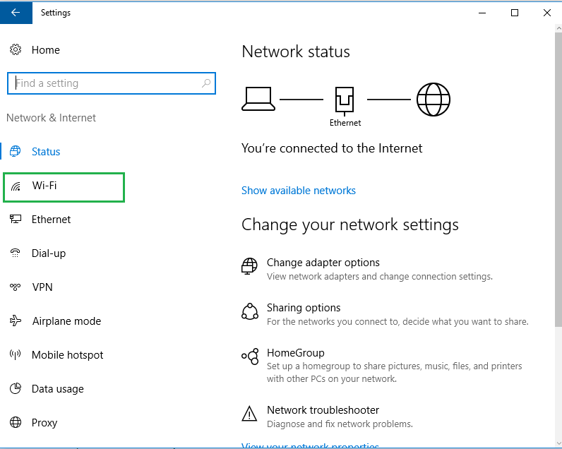562x449 pixels.
Task: Launch the Network troubleshooter
Action: [323, 410]
